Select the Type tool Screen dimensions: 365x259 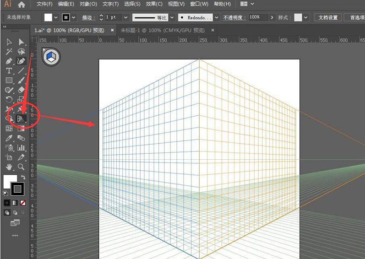9,71
